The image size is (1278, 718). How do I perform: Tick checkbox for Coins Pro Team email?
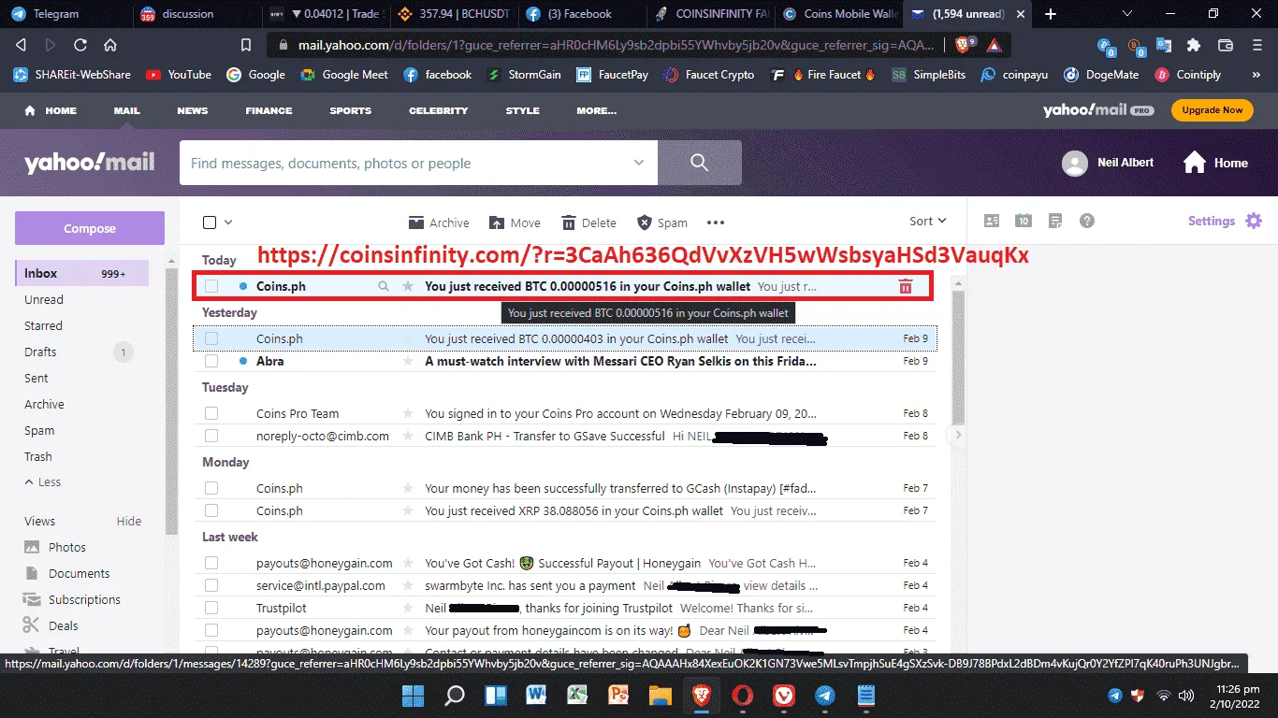[211, 413]
